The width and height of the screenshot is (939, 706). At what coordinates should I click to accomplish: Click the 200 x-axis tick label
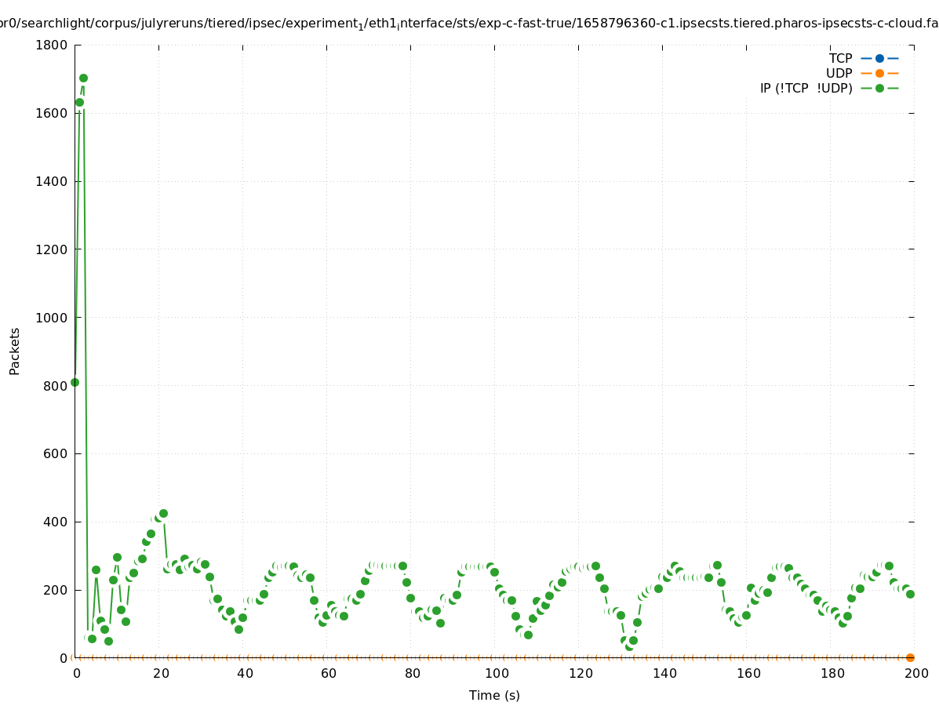(x=915, y=673)
